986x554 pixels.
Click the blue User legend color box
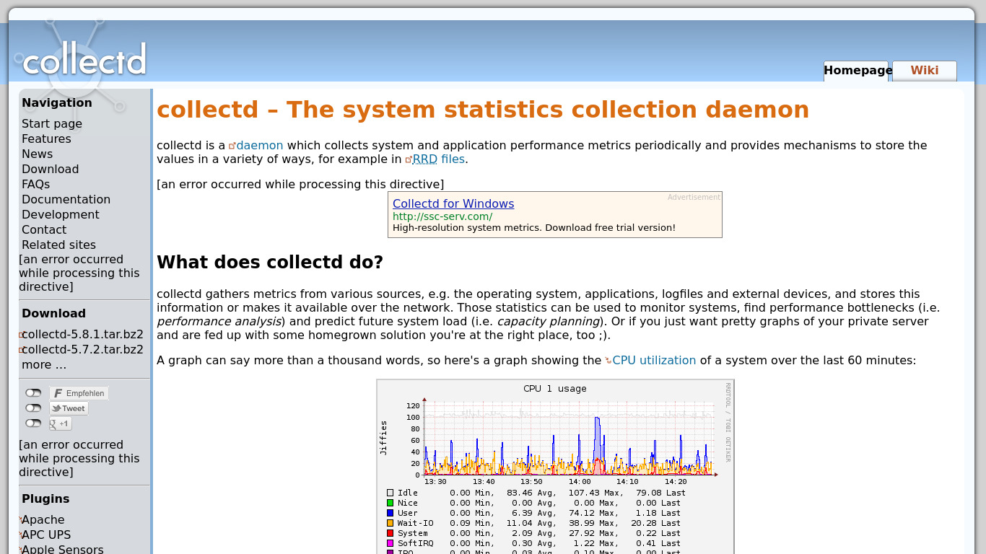391,513
